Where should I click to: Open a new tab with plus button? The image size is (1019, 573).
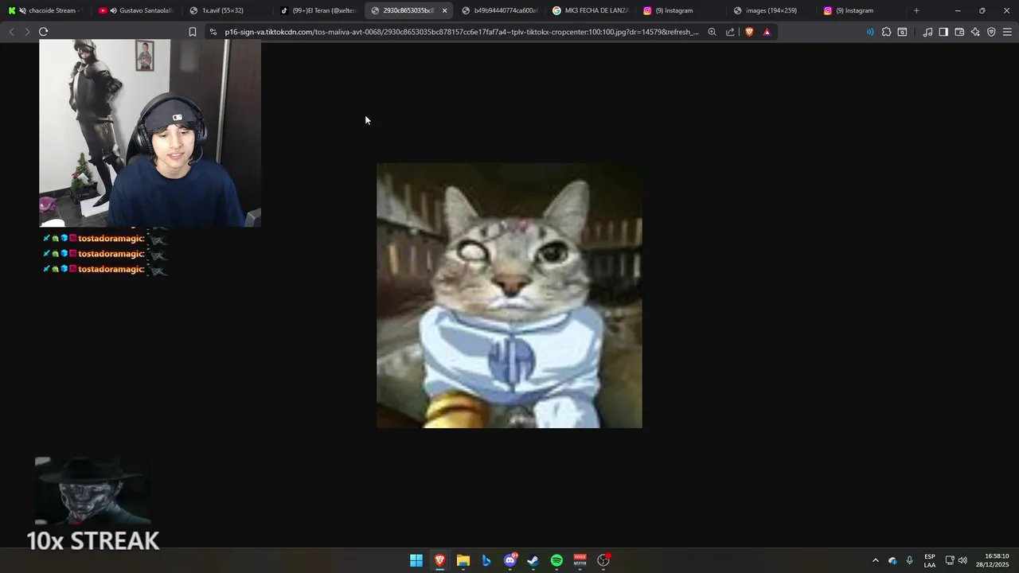[x=916, y=10]
